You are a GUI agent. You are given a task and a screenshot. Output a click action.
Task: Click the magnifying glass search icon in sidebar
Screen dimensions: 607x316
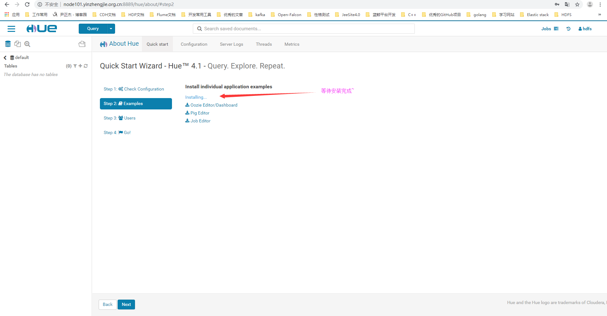27,44
